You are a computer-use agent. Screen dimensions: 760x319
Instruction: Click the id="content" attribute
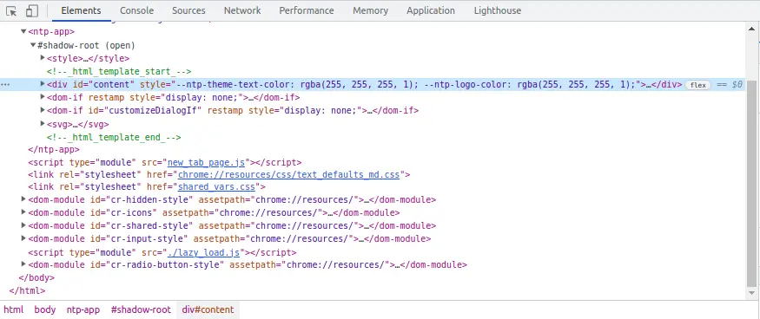(x=104, y=85)
